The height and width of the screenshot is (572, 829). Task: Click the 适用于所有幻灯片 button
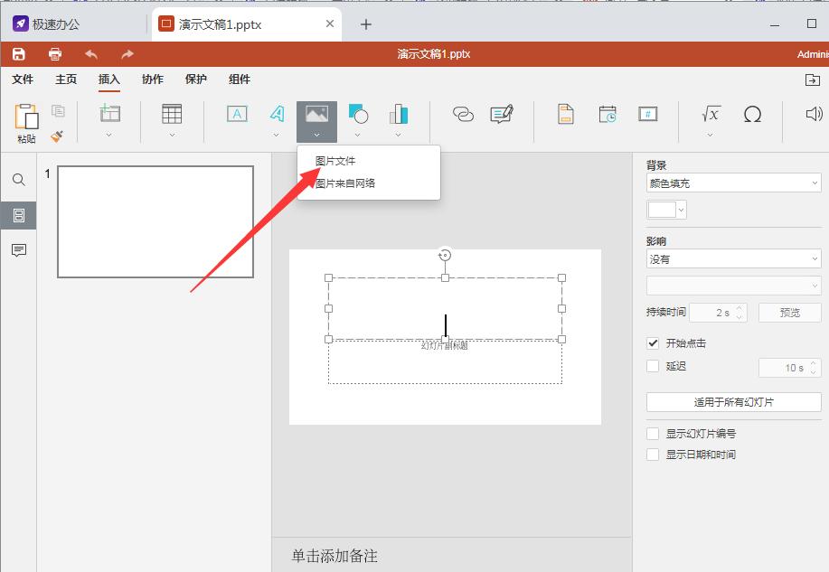(732, 401)
